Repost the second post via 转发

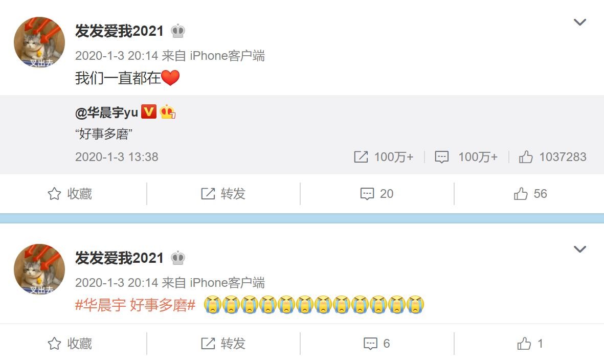[x=223, y=344]
